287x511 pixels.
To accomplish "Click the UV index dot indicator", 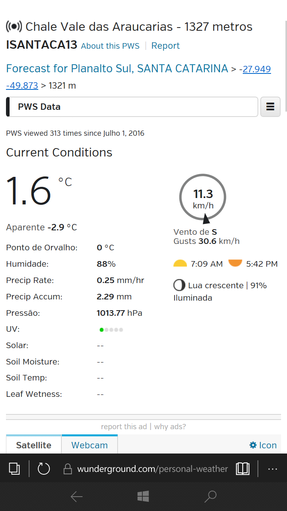I will tap(111, 330).
